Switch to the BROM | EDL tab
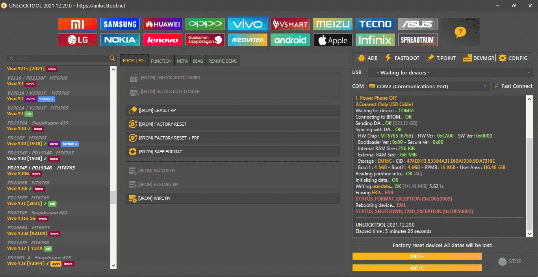This screenshot has width=538, height=277. [x=134, y=61]
